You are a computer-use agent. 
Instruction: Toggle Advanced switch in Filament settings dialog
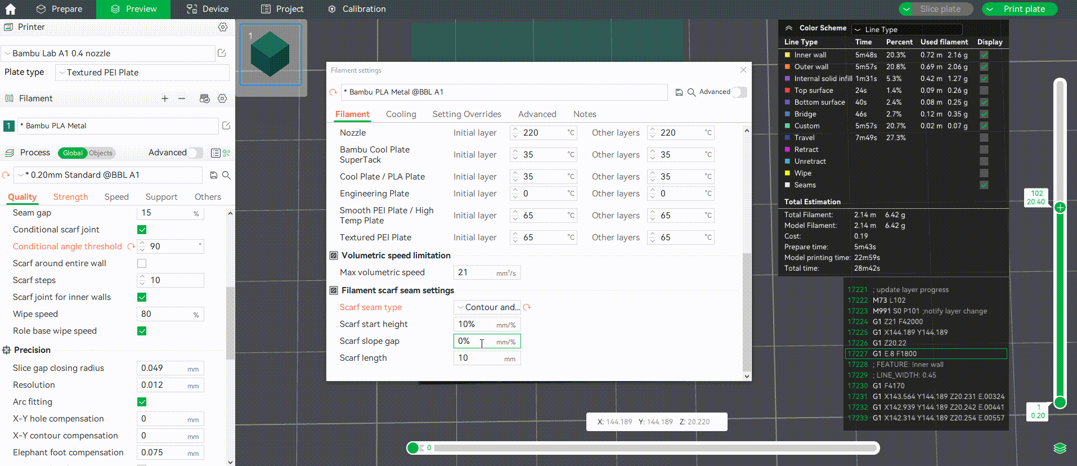pos(739,92)
